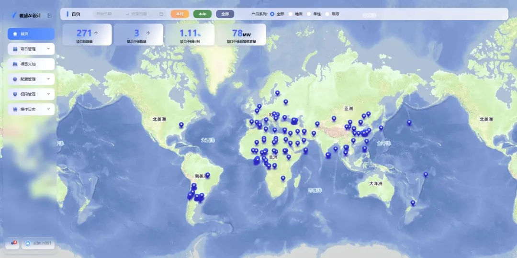Expand the 操作日志 menu chevron
Image resolution: width=517 pixels, height=258 pixels.
48,109
